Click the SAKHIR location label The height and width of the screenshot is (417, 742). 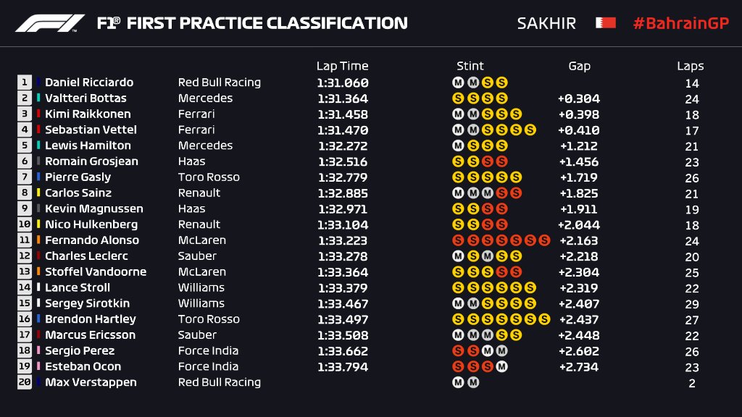pos(546,23)
